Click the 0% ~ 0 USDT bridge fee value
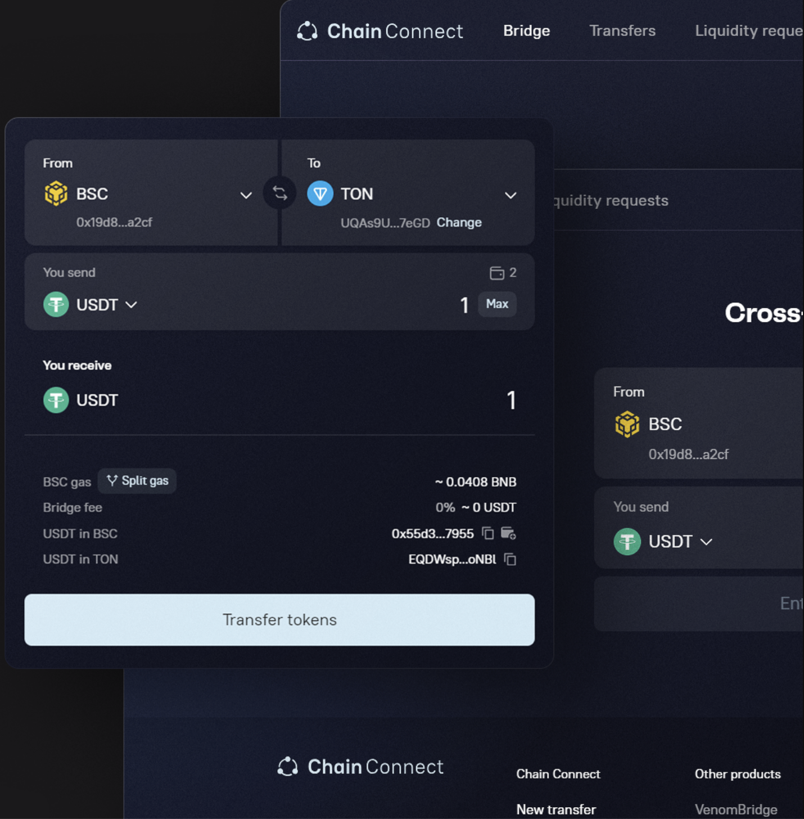This screenshot has height=819, width=804. pos(476,507)
